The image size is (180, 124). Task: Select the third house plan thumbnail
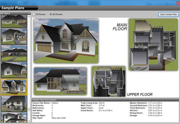tap(14, 53)
